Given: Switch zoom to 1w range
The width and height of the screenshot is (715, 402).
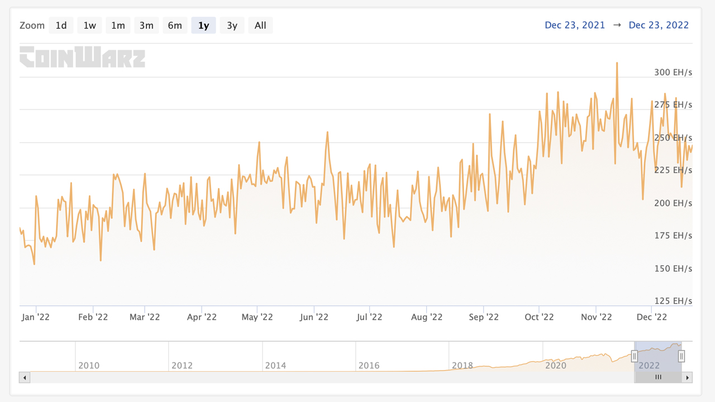Looking at the screenshot, I should pos(89,25).
